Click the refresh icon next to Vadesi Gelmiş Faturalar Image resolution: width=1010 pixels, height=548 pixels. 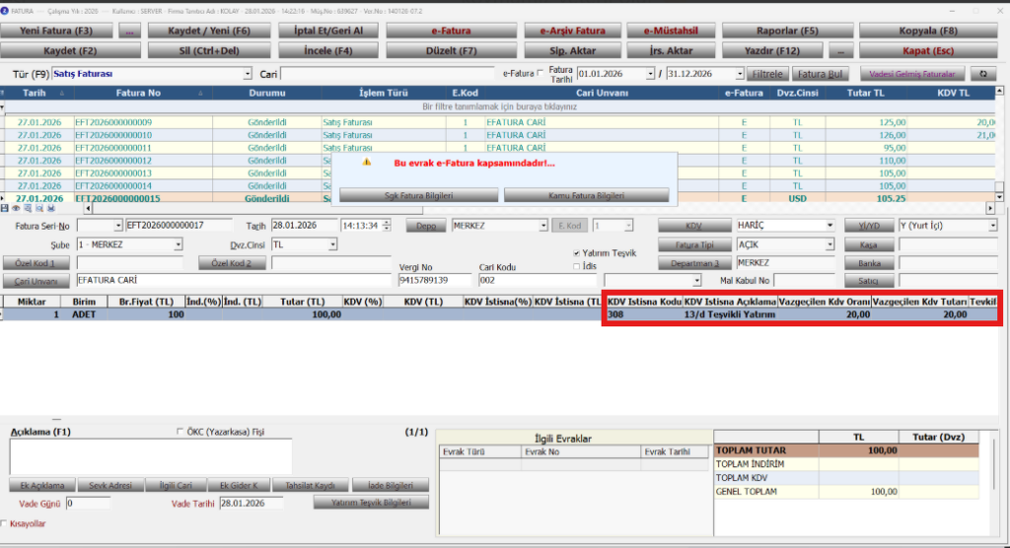pyautogui.click(x=983, y=74)
